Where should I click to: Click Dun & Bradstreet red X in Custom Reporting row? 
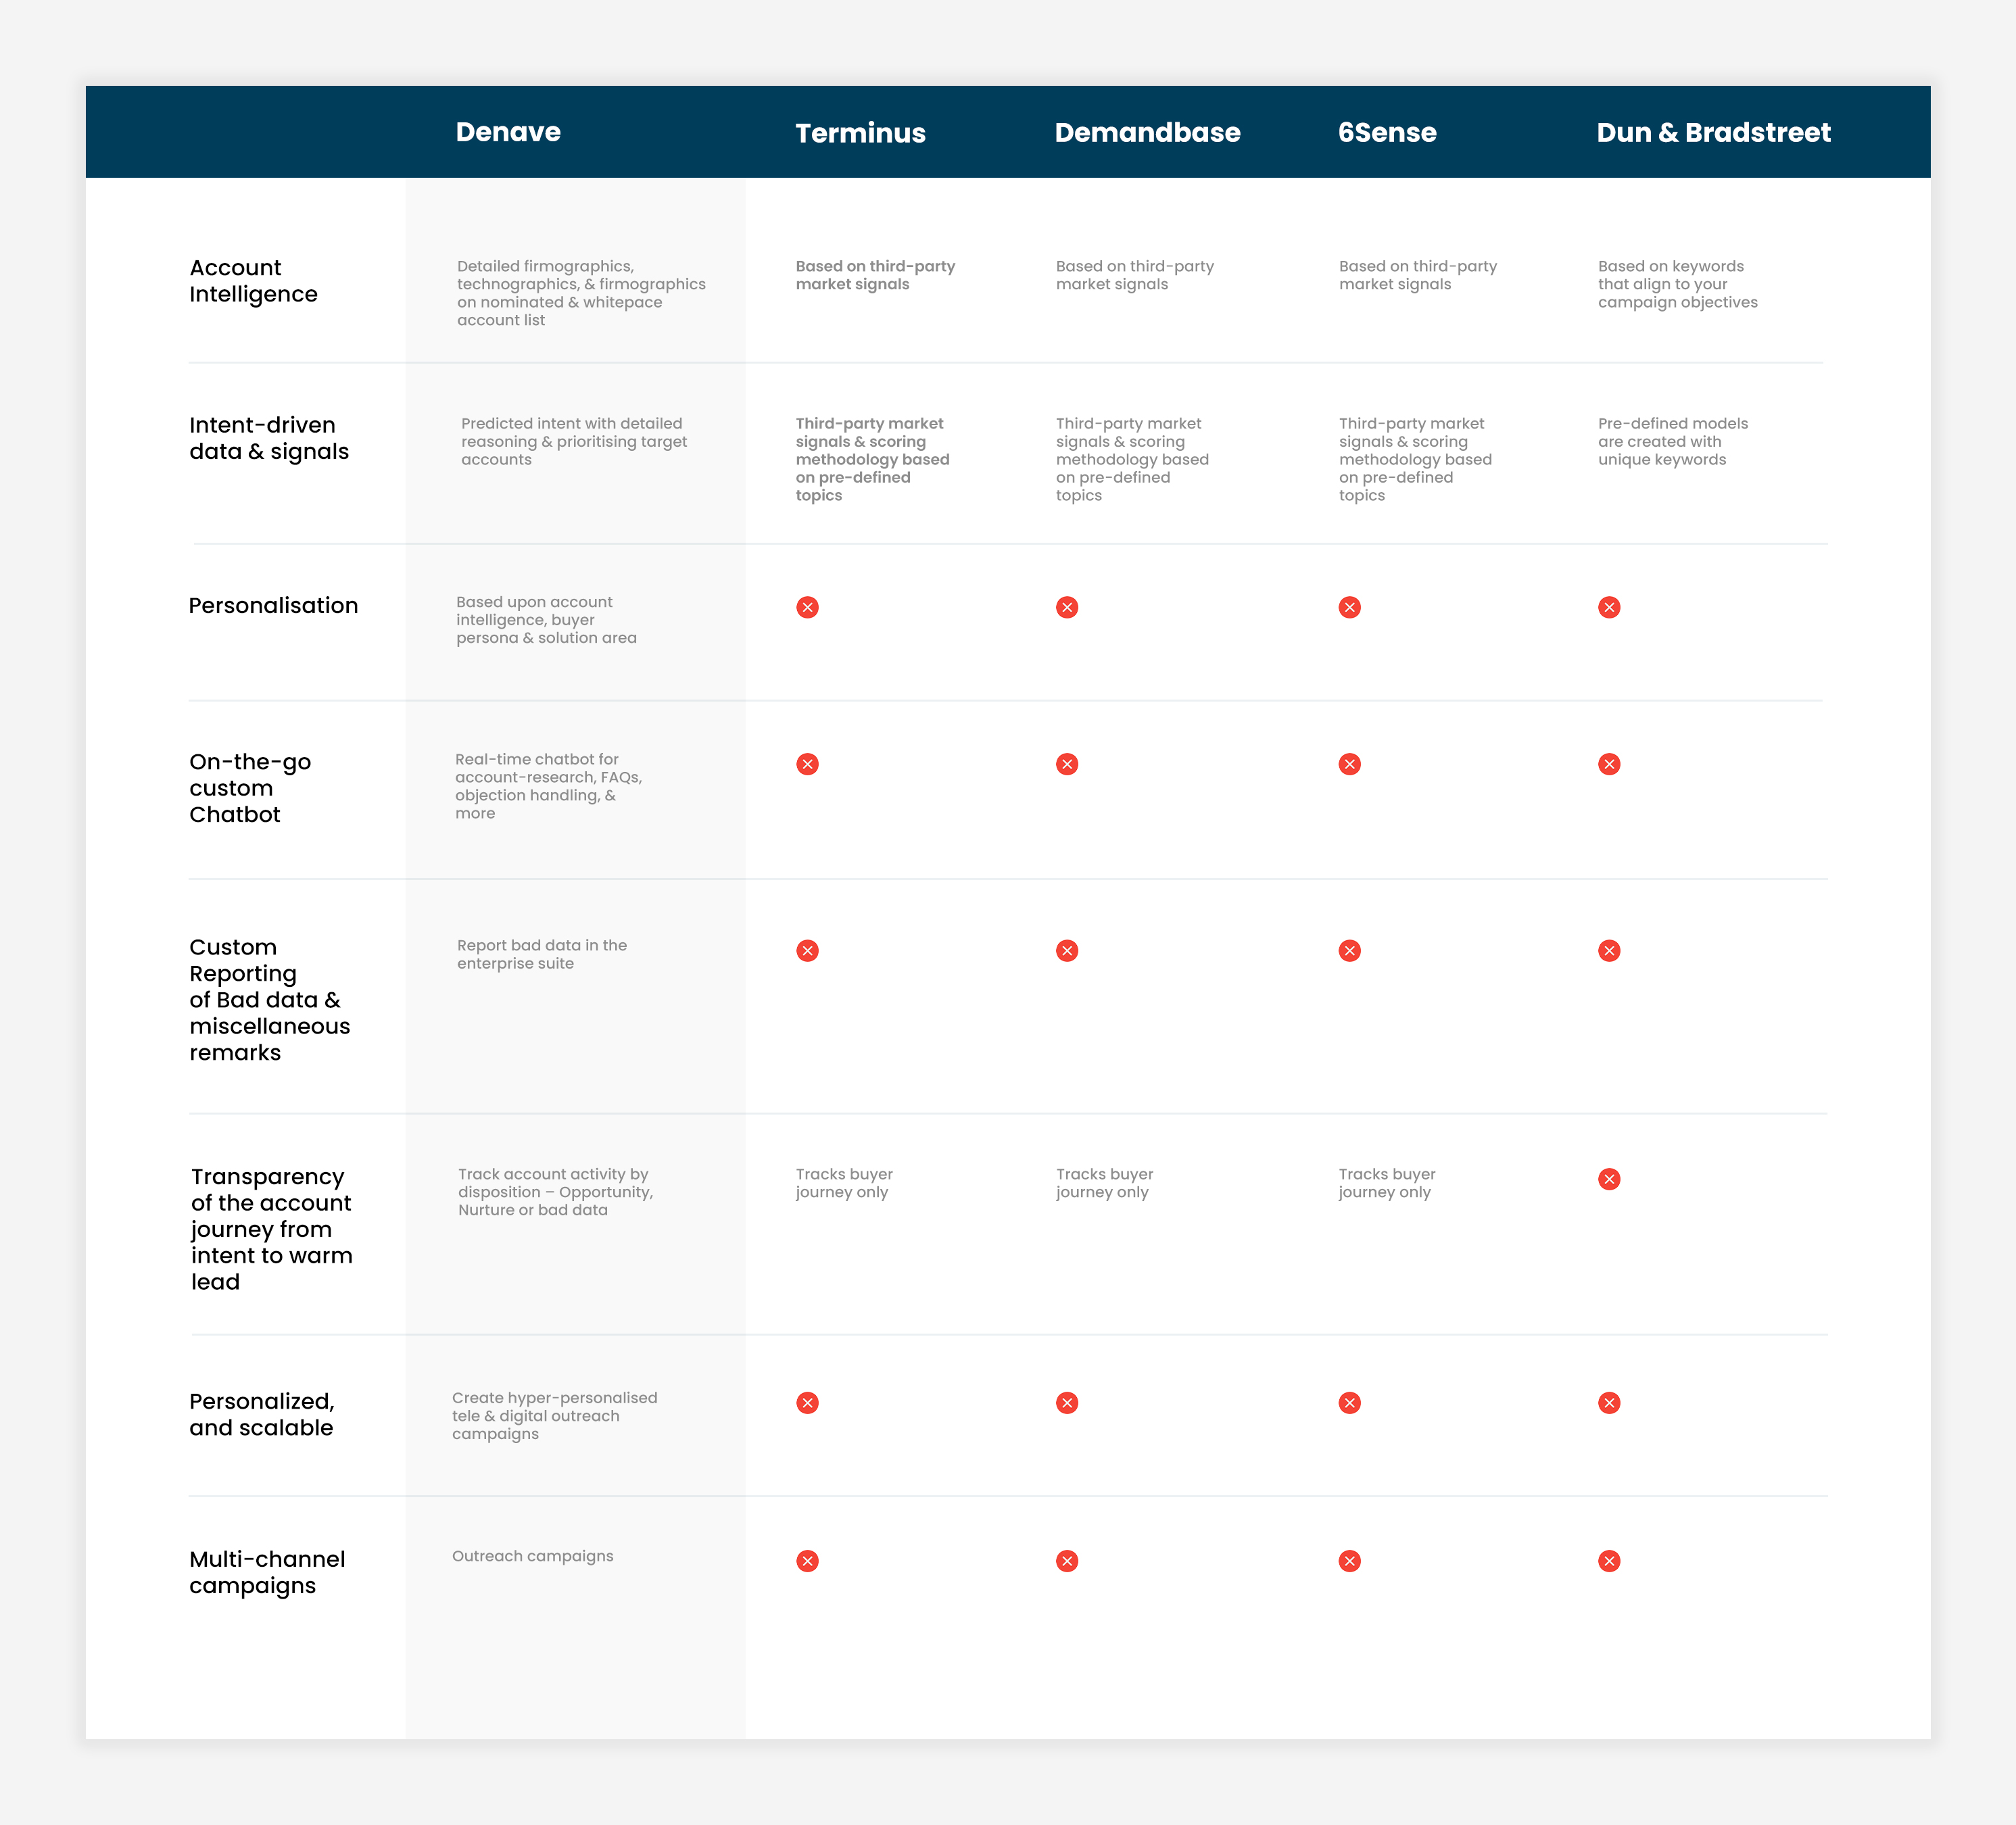pos(1609,950)
